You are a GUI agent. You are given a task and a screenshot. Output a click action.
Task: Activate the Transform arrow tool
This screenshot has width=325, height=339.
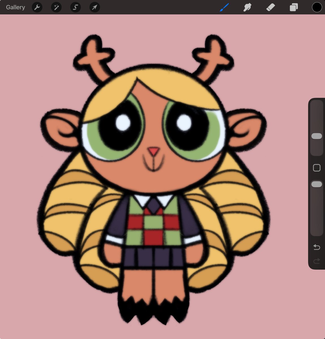point(95,7)
